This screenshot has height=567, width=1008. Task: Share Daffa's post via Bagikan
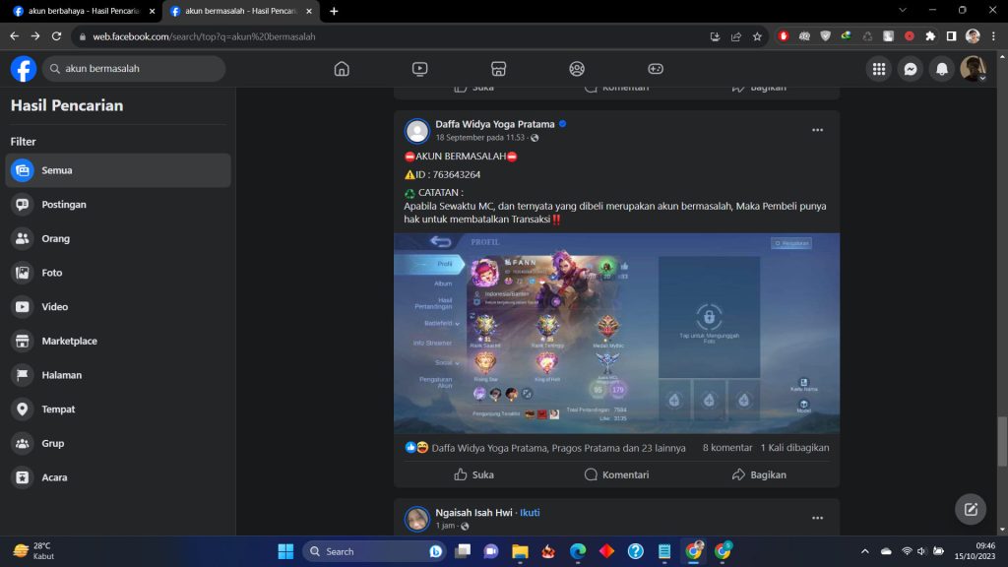759,474
